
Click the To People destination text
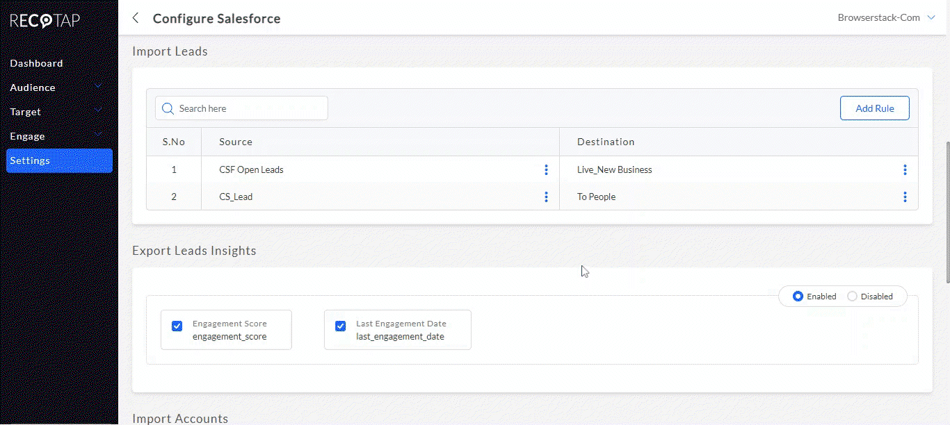pos(597,197)
